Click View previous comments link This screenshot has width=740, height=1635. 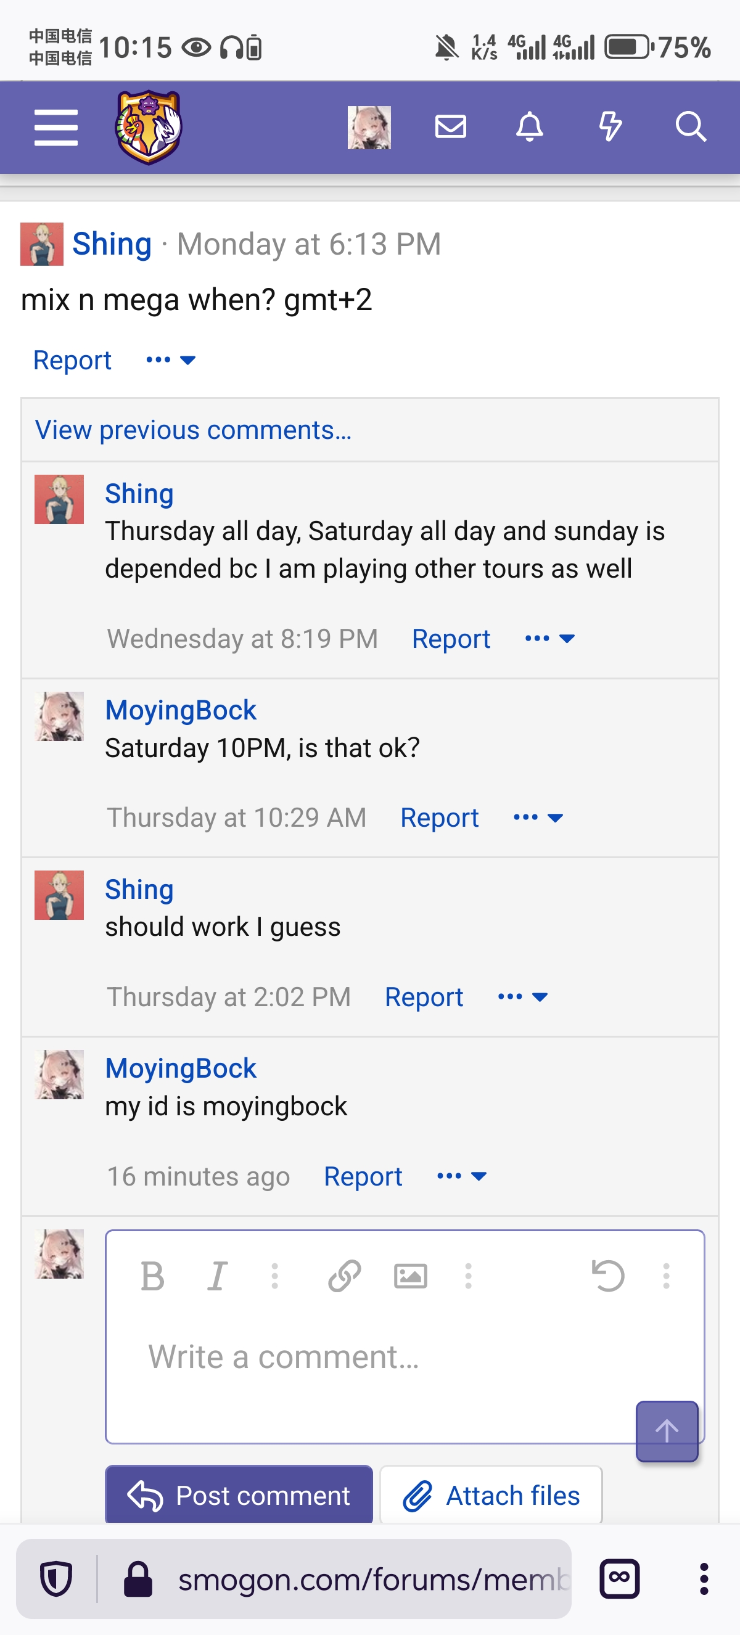[193, 430]
